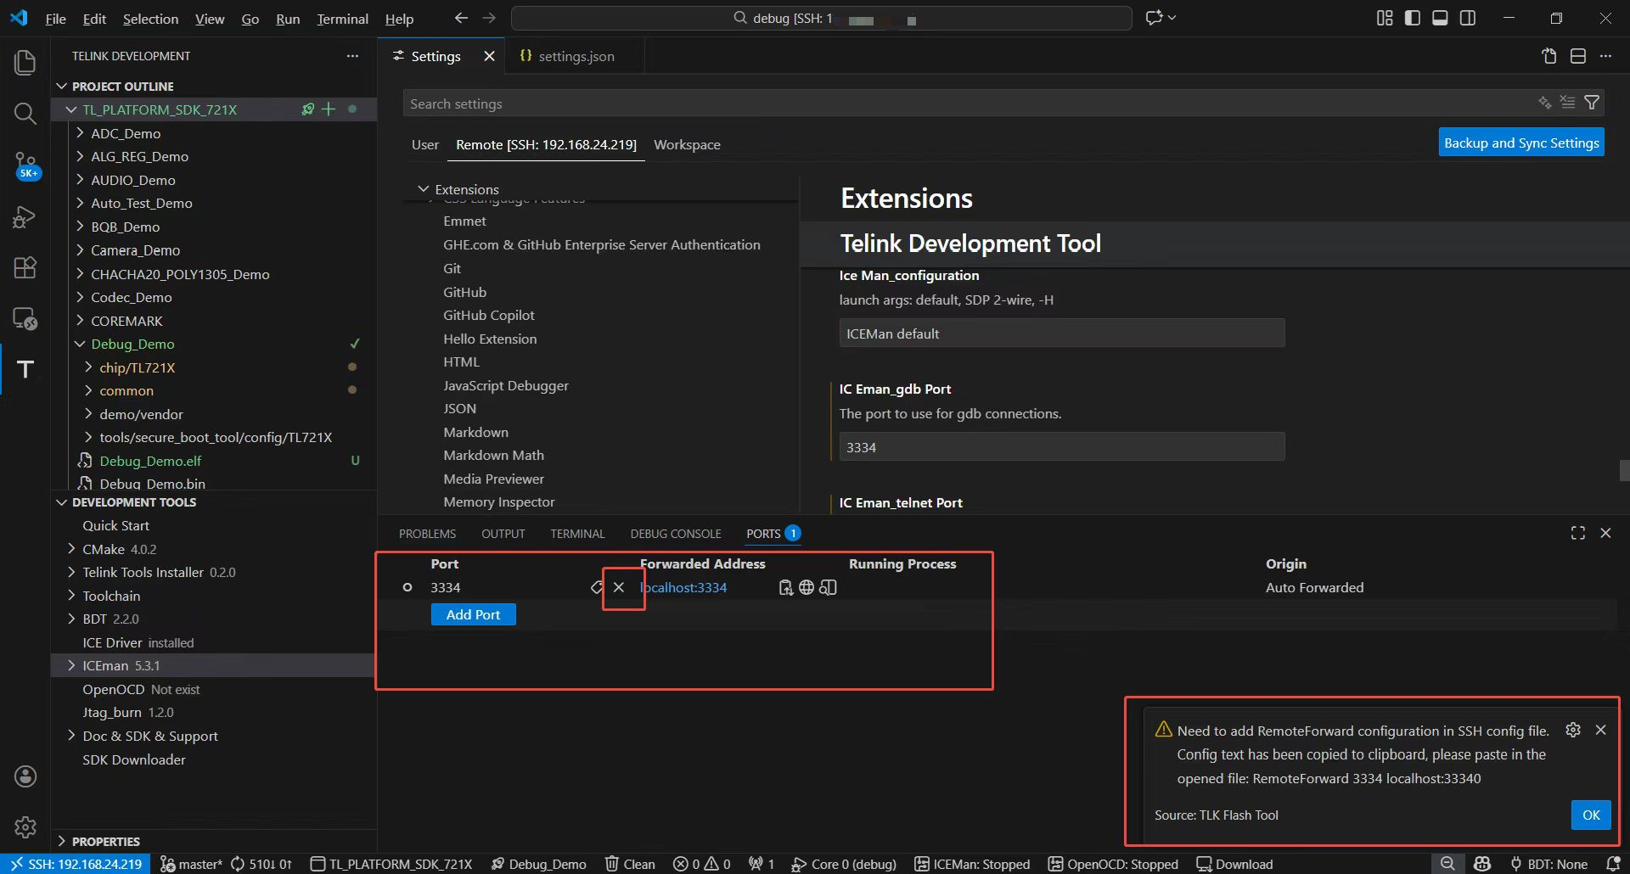Open the Remote Explorer view
This screenshot has height=874, width=1630.
point(25,319)
